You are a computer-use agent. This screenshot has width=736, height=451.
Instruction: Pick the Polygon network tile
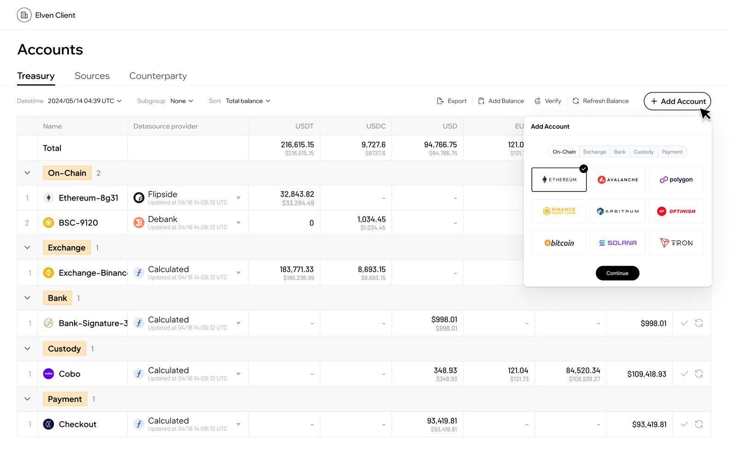676,179
